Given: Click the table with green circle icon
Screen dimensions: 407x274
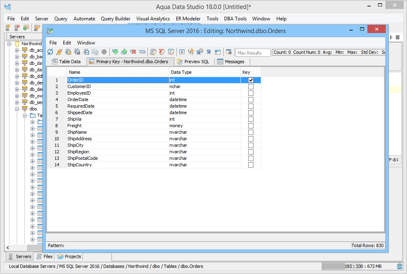Looking at the screenshot, I should coord(26,27).
